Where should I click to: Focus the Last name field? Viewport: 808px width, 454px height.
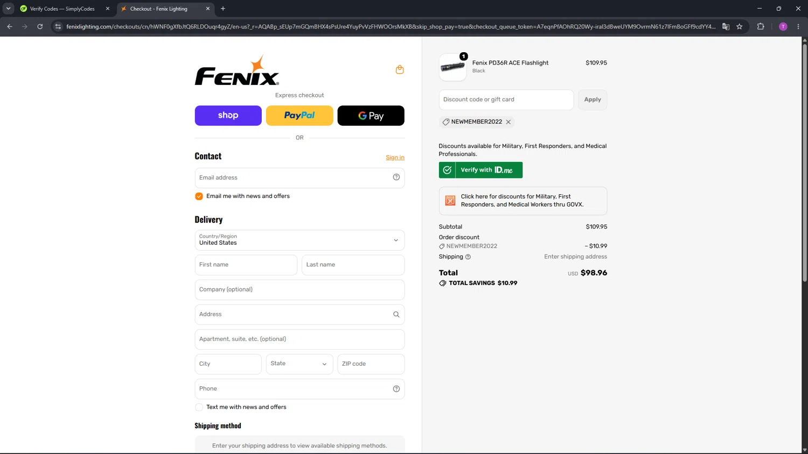353,265
